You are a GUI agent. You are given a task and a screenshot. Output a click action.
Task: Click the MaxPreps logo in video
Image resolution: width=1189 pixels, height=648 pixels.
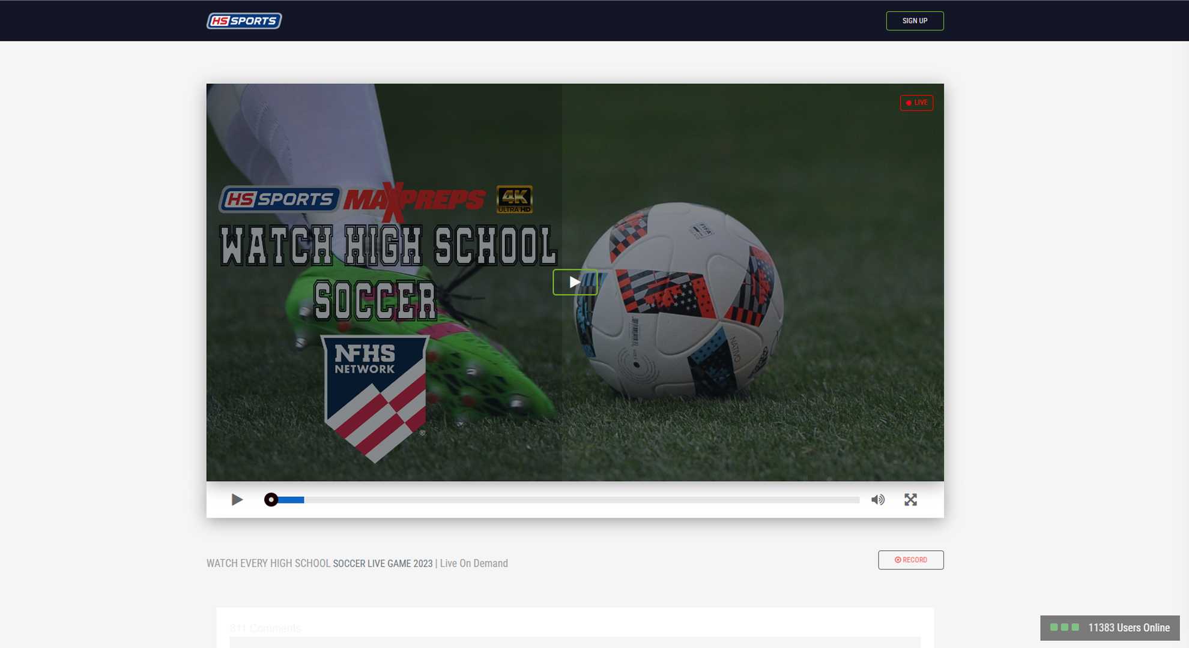coord(414,200)
